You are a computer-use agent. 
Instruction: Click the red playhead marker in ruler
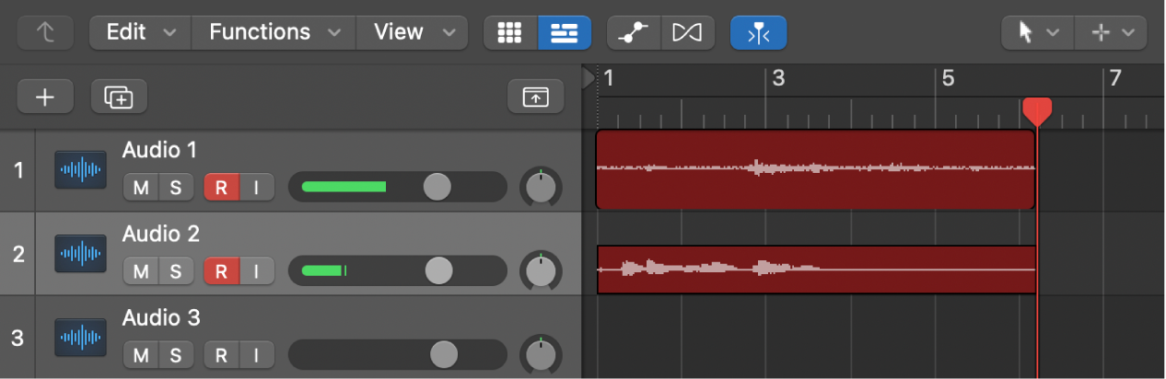[x=1037, y=112]
